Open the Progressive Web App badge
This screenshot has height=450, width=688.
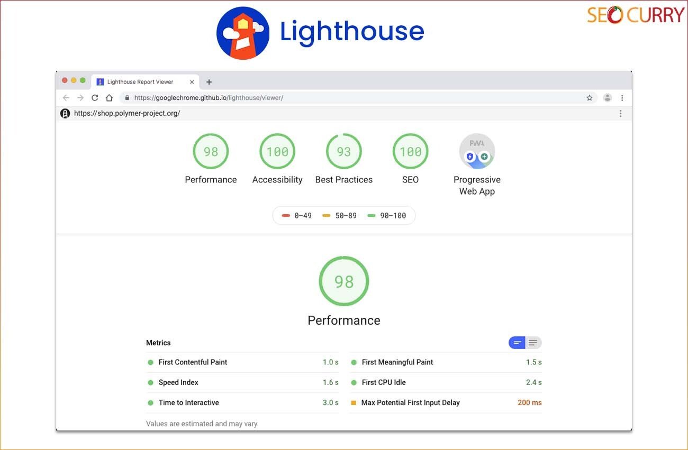coord(477,151)
